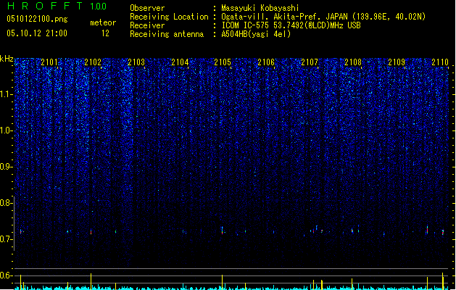Screen dimensions: 456x290
Task: Click the meteor echo just before 2105
Action: tap(222, 231)
